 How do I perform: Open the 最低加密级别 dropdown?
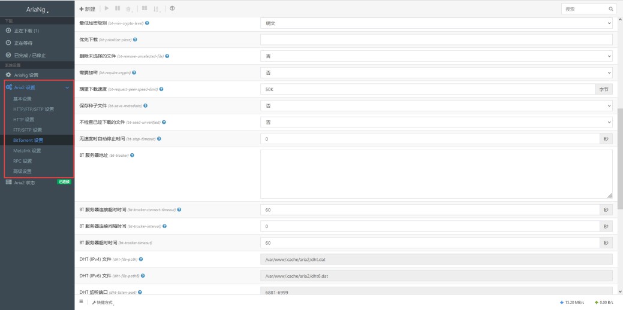pyautogui.click(x=436, y=23)
